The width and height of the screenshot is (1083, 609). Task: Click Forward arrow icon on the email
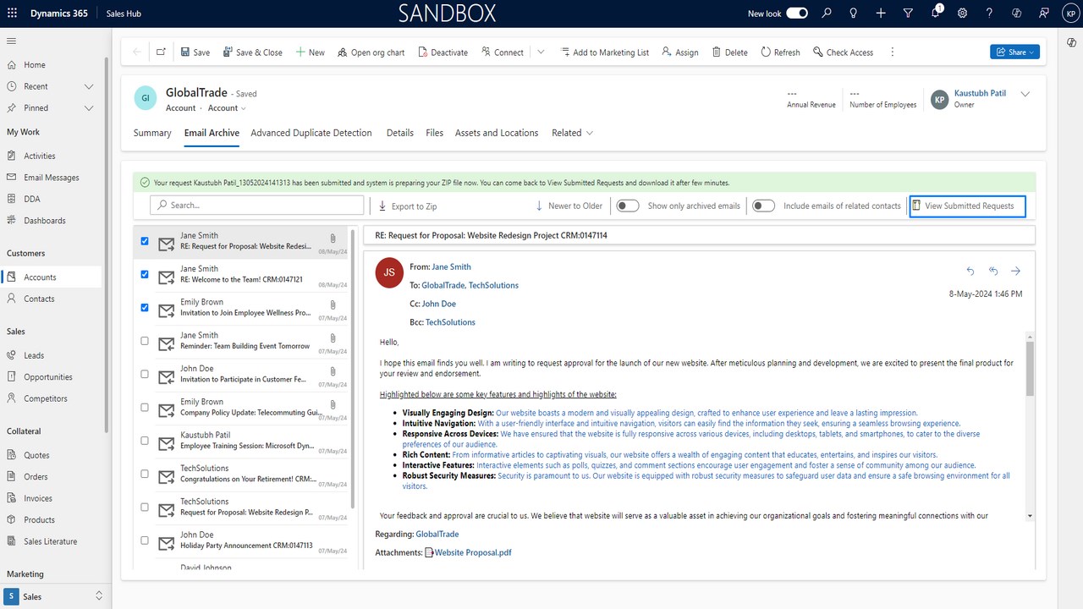[1015, 271]
